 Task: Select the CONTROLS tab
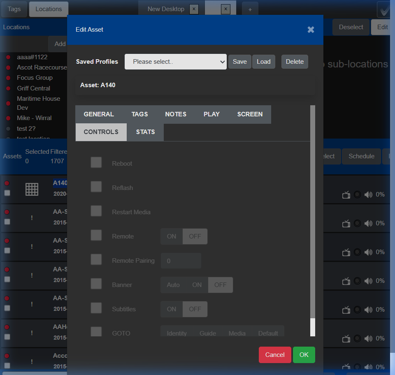click(x=101, y=132)
